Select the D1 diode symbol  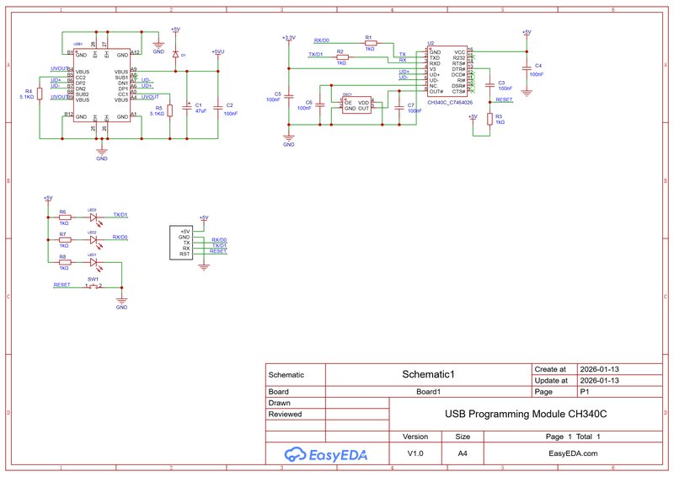tap(175, 55)
